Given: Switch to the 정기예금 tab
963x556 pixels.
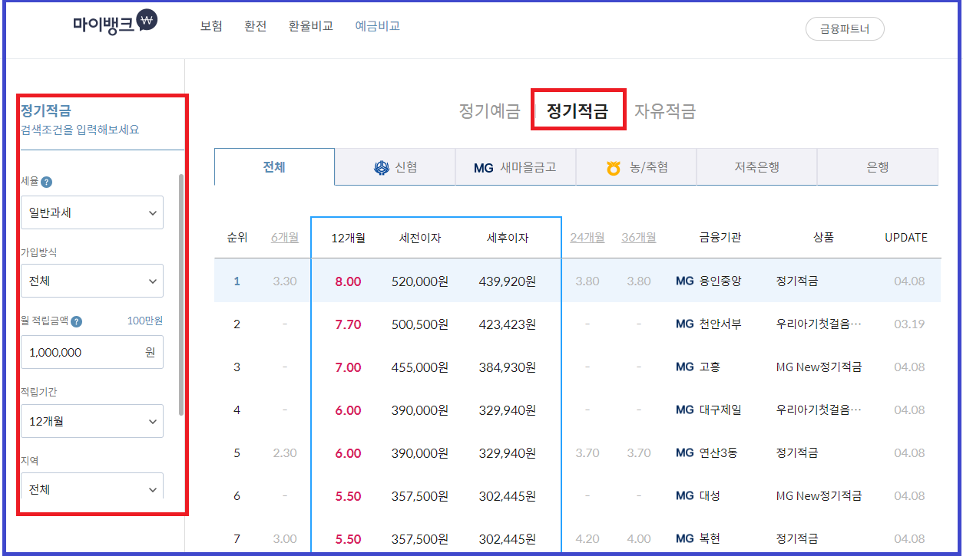Looking at the screenshot, I should click(490, 111).
